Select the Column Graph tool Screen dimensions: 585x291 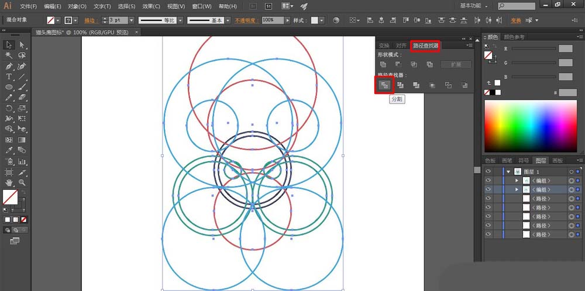click(22, 161)
